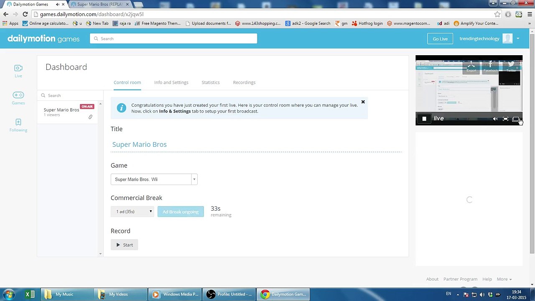Mute the live preview volume
Image resolution: width=535 pixels, height=301 pixels.
point(495,119)
